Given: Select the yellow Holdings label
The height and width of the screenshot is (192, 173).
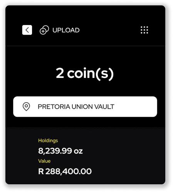Looking at the screenshot, I should (x=48, y=140).
